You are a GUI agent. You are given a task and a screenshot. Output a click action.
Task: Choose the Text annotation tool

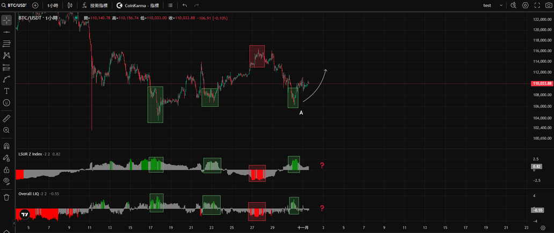[6, 91]
